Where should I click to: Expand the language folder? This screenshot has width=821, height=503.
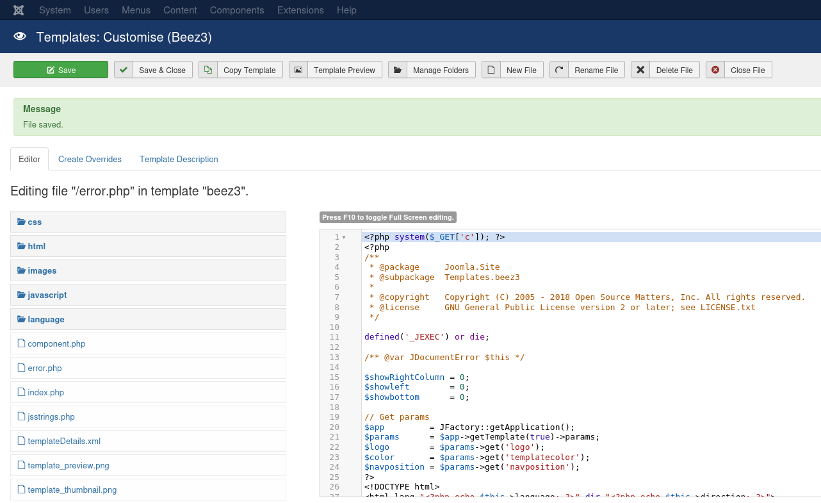coord(45,319)
